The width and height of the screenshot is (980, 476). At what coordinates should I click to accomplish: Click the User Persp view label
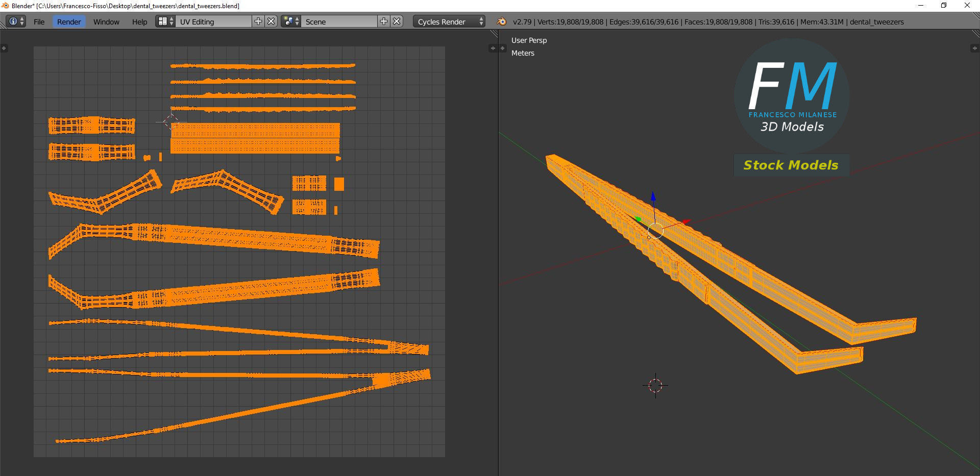(529, 40)
